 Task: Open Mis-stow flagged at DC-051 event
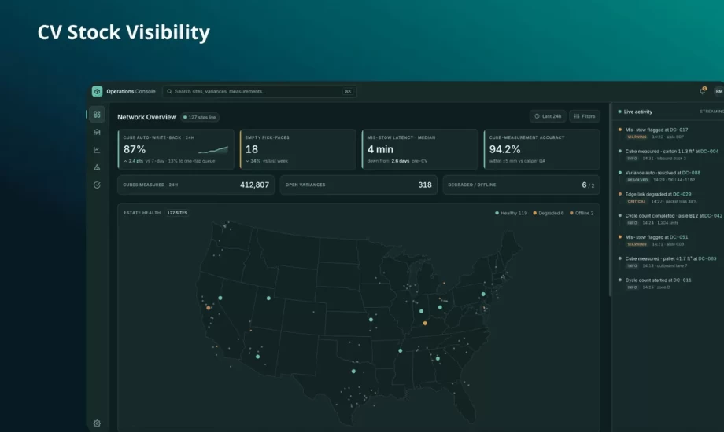(669, 240)
